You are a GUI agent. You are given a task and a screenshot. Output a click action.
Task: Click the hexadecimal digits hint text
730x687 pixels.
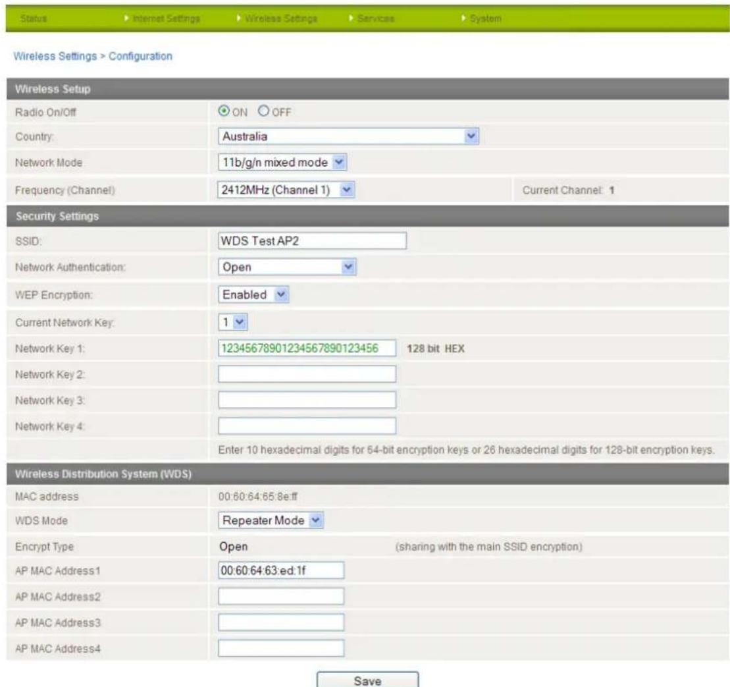click(x=466, y=450)
